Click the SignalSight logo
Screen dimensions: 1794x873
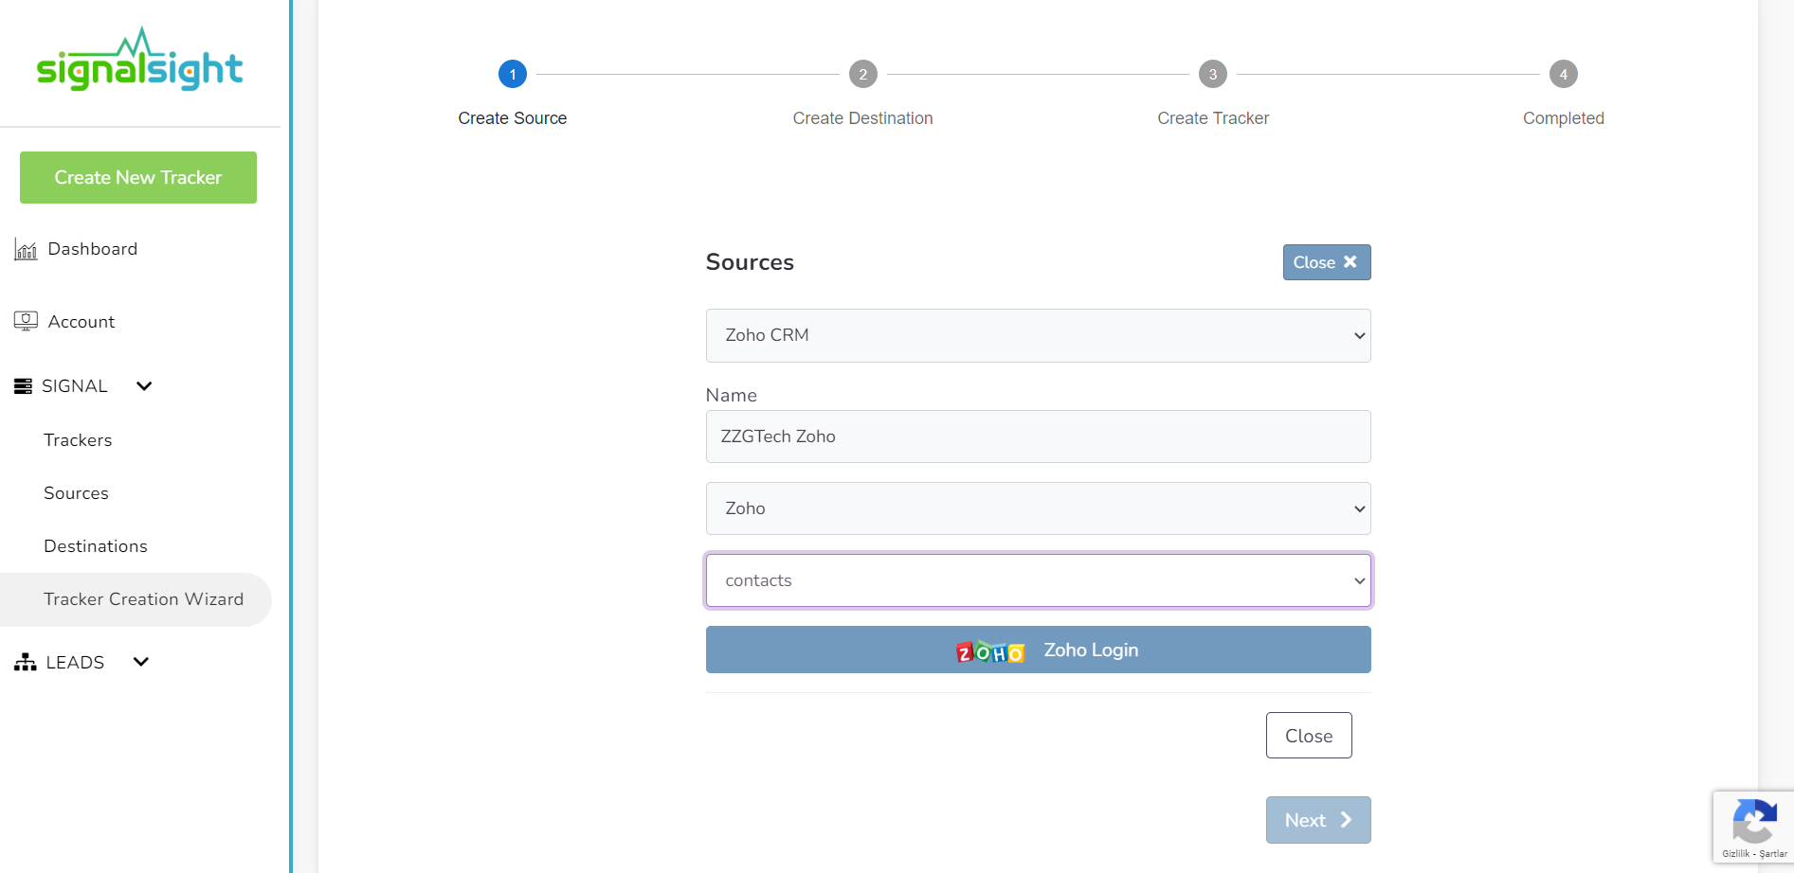point(139,60)
